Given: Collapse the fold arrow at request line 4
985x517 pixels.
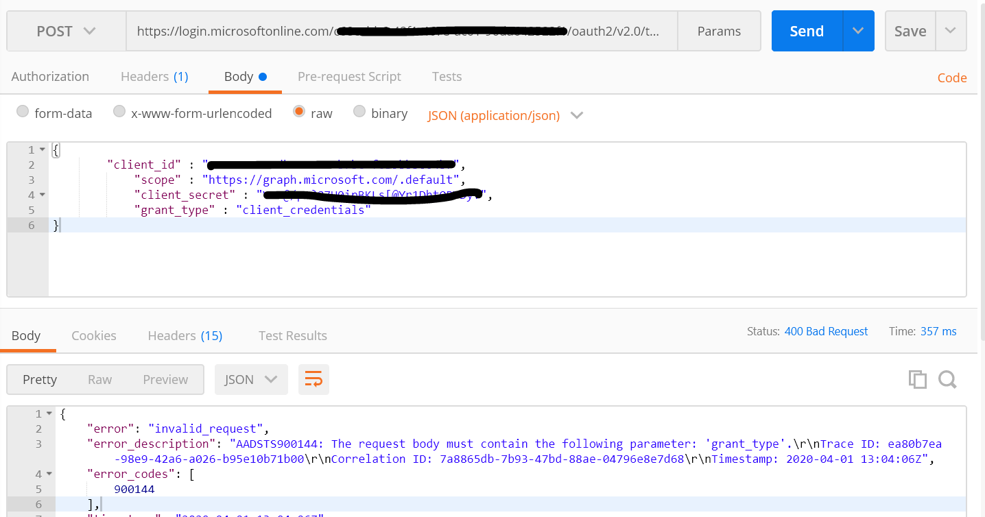Looking at the screenshot, I should pyautogui.click(x=43, y=195).
